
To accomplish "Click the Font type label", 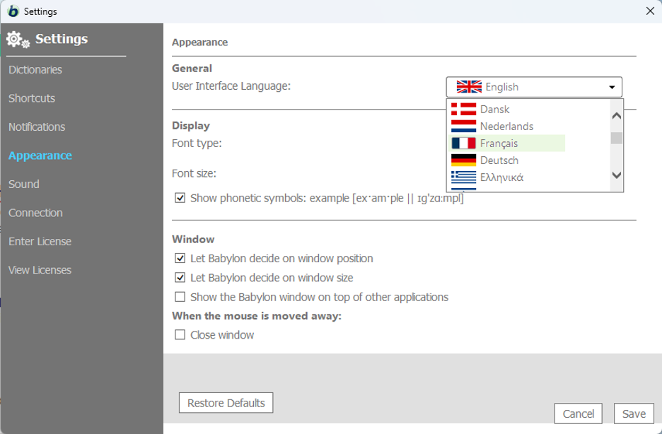I will pos(197,143).
